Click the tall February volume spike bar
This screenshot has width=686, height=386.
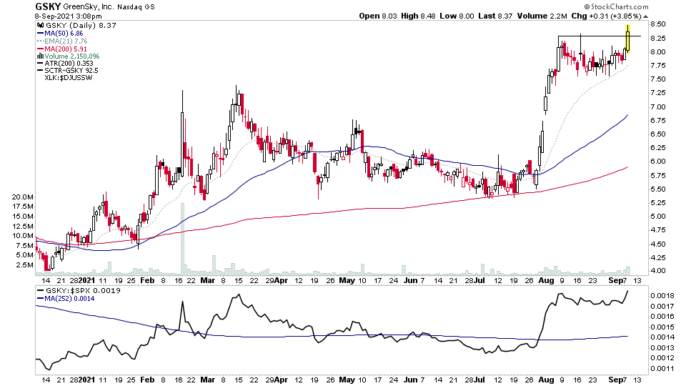[182, 239]
